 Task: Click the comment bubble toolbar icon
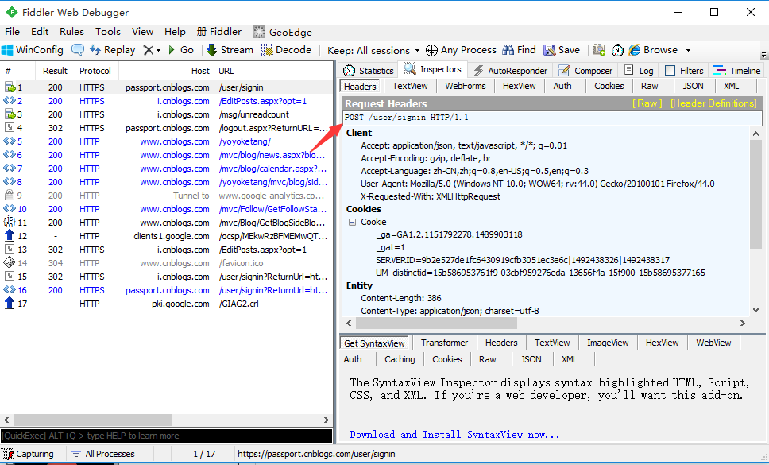79,49
